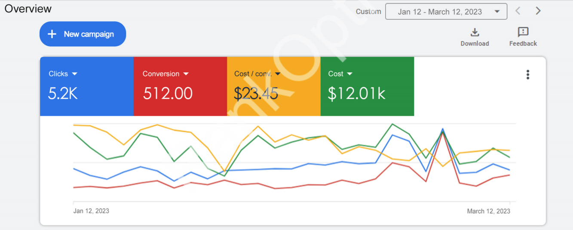Image resolution: width=573 pixels, height=230 pixels.
Task: Open the Feedback speech bubble icon
Action: pyautogui.click(x=523, y=32)
